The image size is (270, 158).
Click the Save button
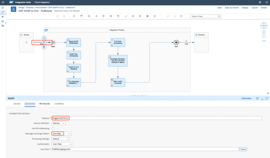[219, 8]
